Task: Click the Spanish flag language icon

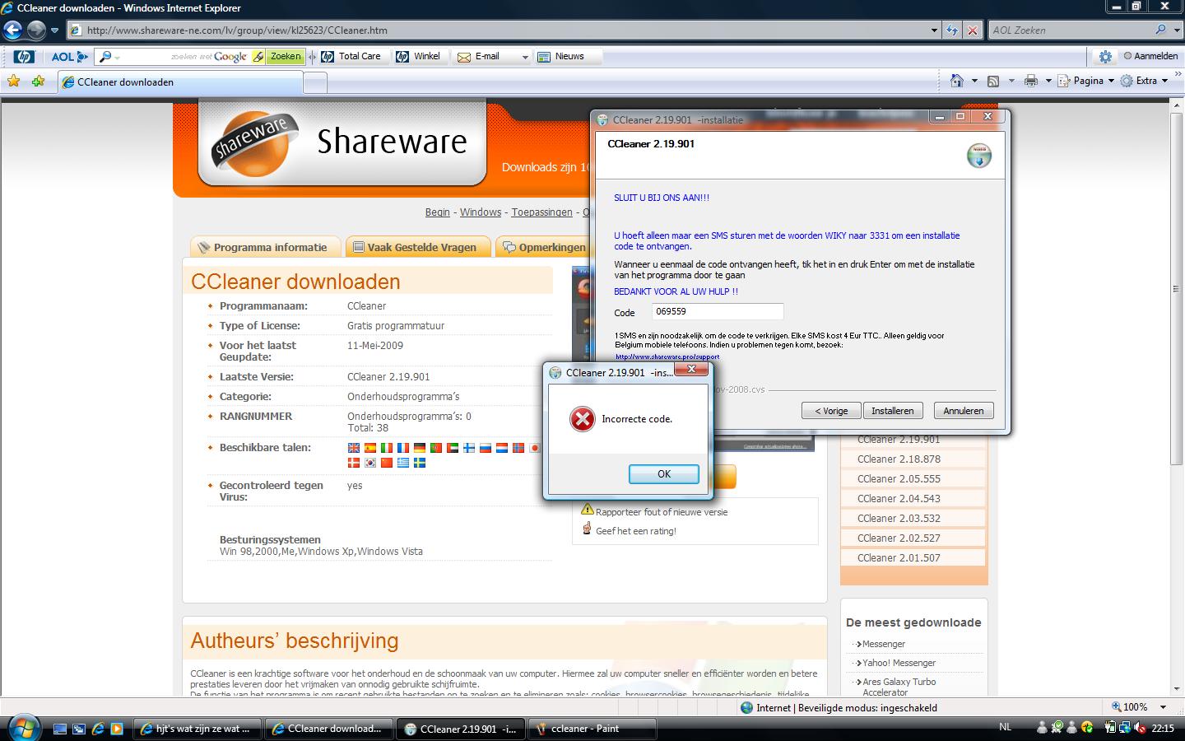Action: pyautogui.click(x=370, y=448)
